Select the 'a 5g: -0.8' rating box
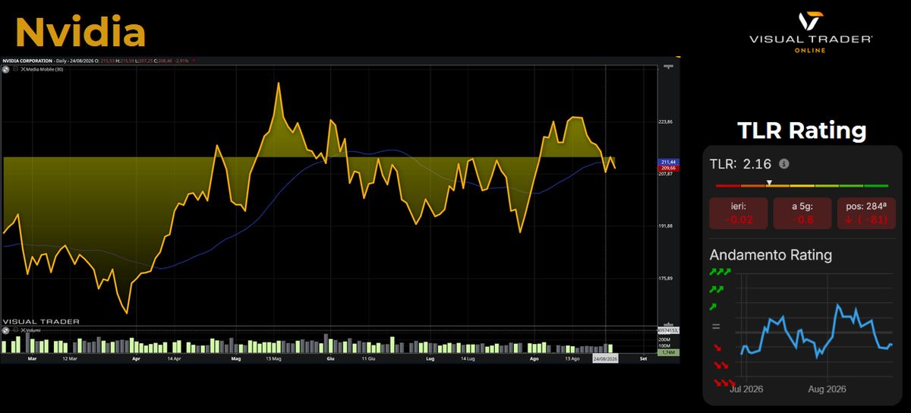The height and width of the screenshot is (413, 911). click(801, 213)
